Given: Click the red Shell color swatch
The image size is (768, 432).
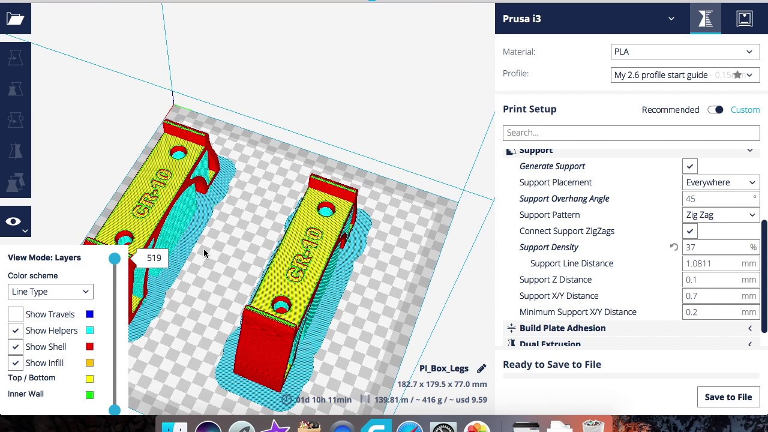Looking at the screenshot, I should [x=89, y=347].
